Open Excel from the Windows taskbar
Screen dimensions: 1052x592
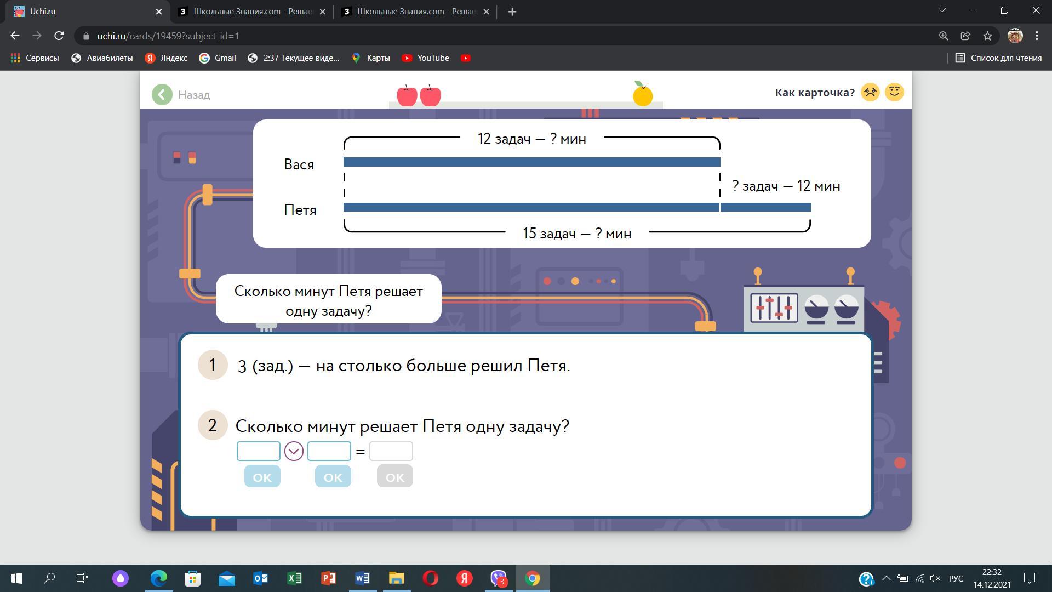[294, 578]
